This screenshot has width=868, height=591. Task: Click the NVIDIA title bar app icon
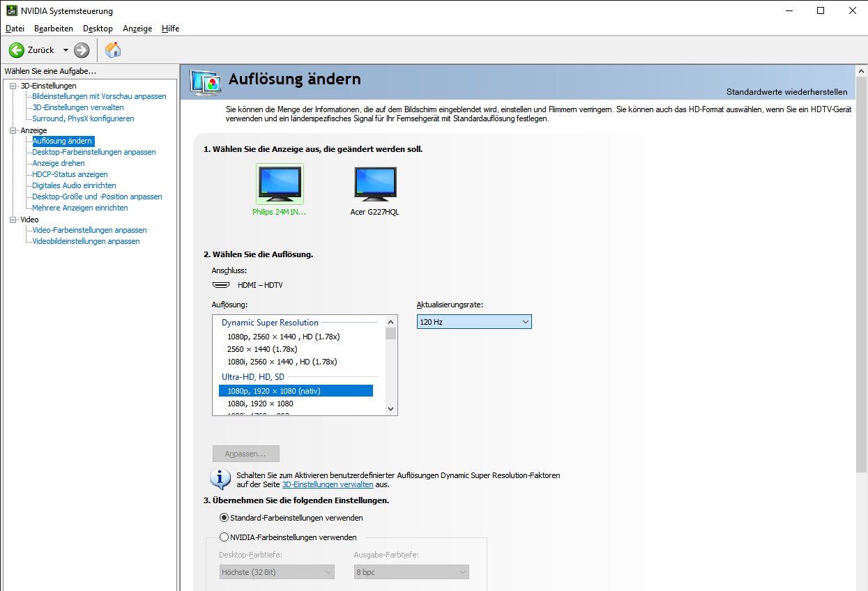click(x=10, y=10)
